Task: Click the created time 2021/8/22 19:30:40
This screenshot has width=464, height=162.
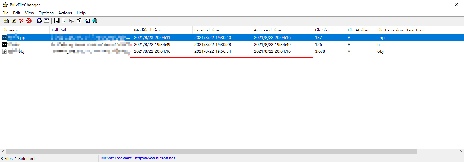Action: [213, 37]
